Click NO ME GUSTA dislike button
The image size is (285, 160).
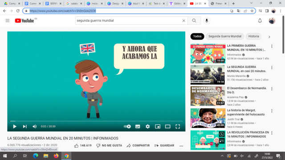pyautogui.click(x=109, y=145)
